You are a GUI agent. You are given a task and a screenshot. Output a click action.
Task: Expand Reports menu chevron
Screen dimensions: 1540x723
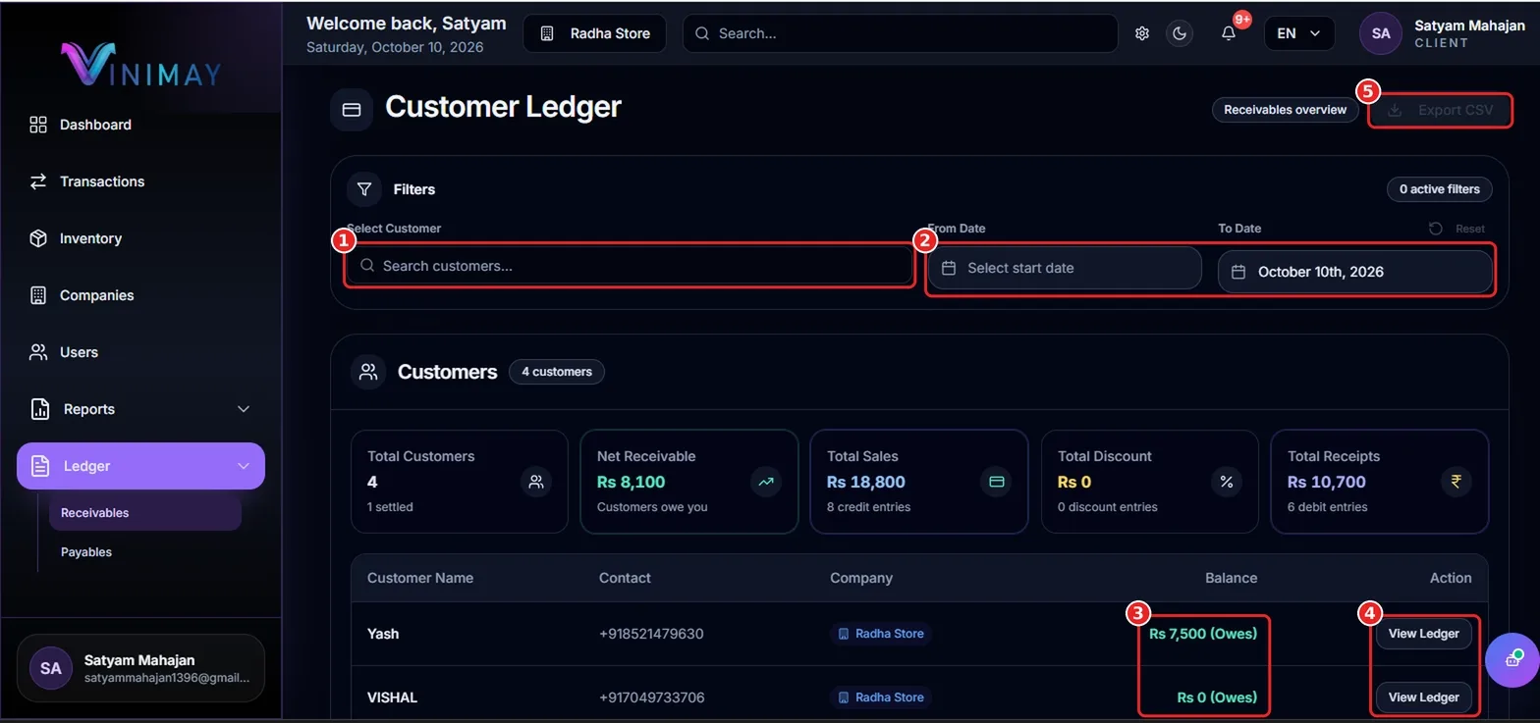pyautogui.click(x=244, y=409)
